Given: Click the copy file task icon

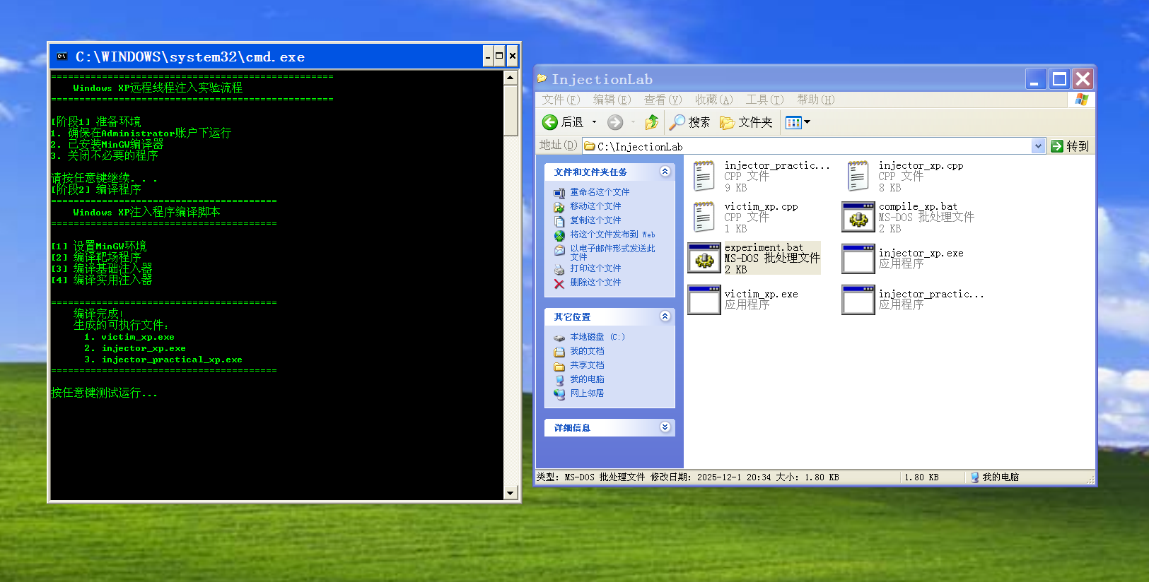Looking at the screenshot, I should click(559, 221).
